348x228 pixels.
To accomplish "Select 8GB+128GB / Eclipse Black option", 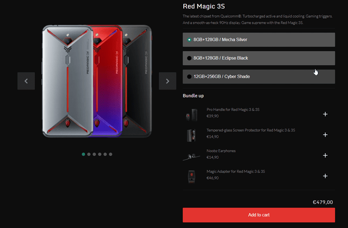I will (x=259, y=58).
